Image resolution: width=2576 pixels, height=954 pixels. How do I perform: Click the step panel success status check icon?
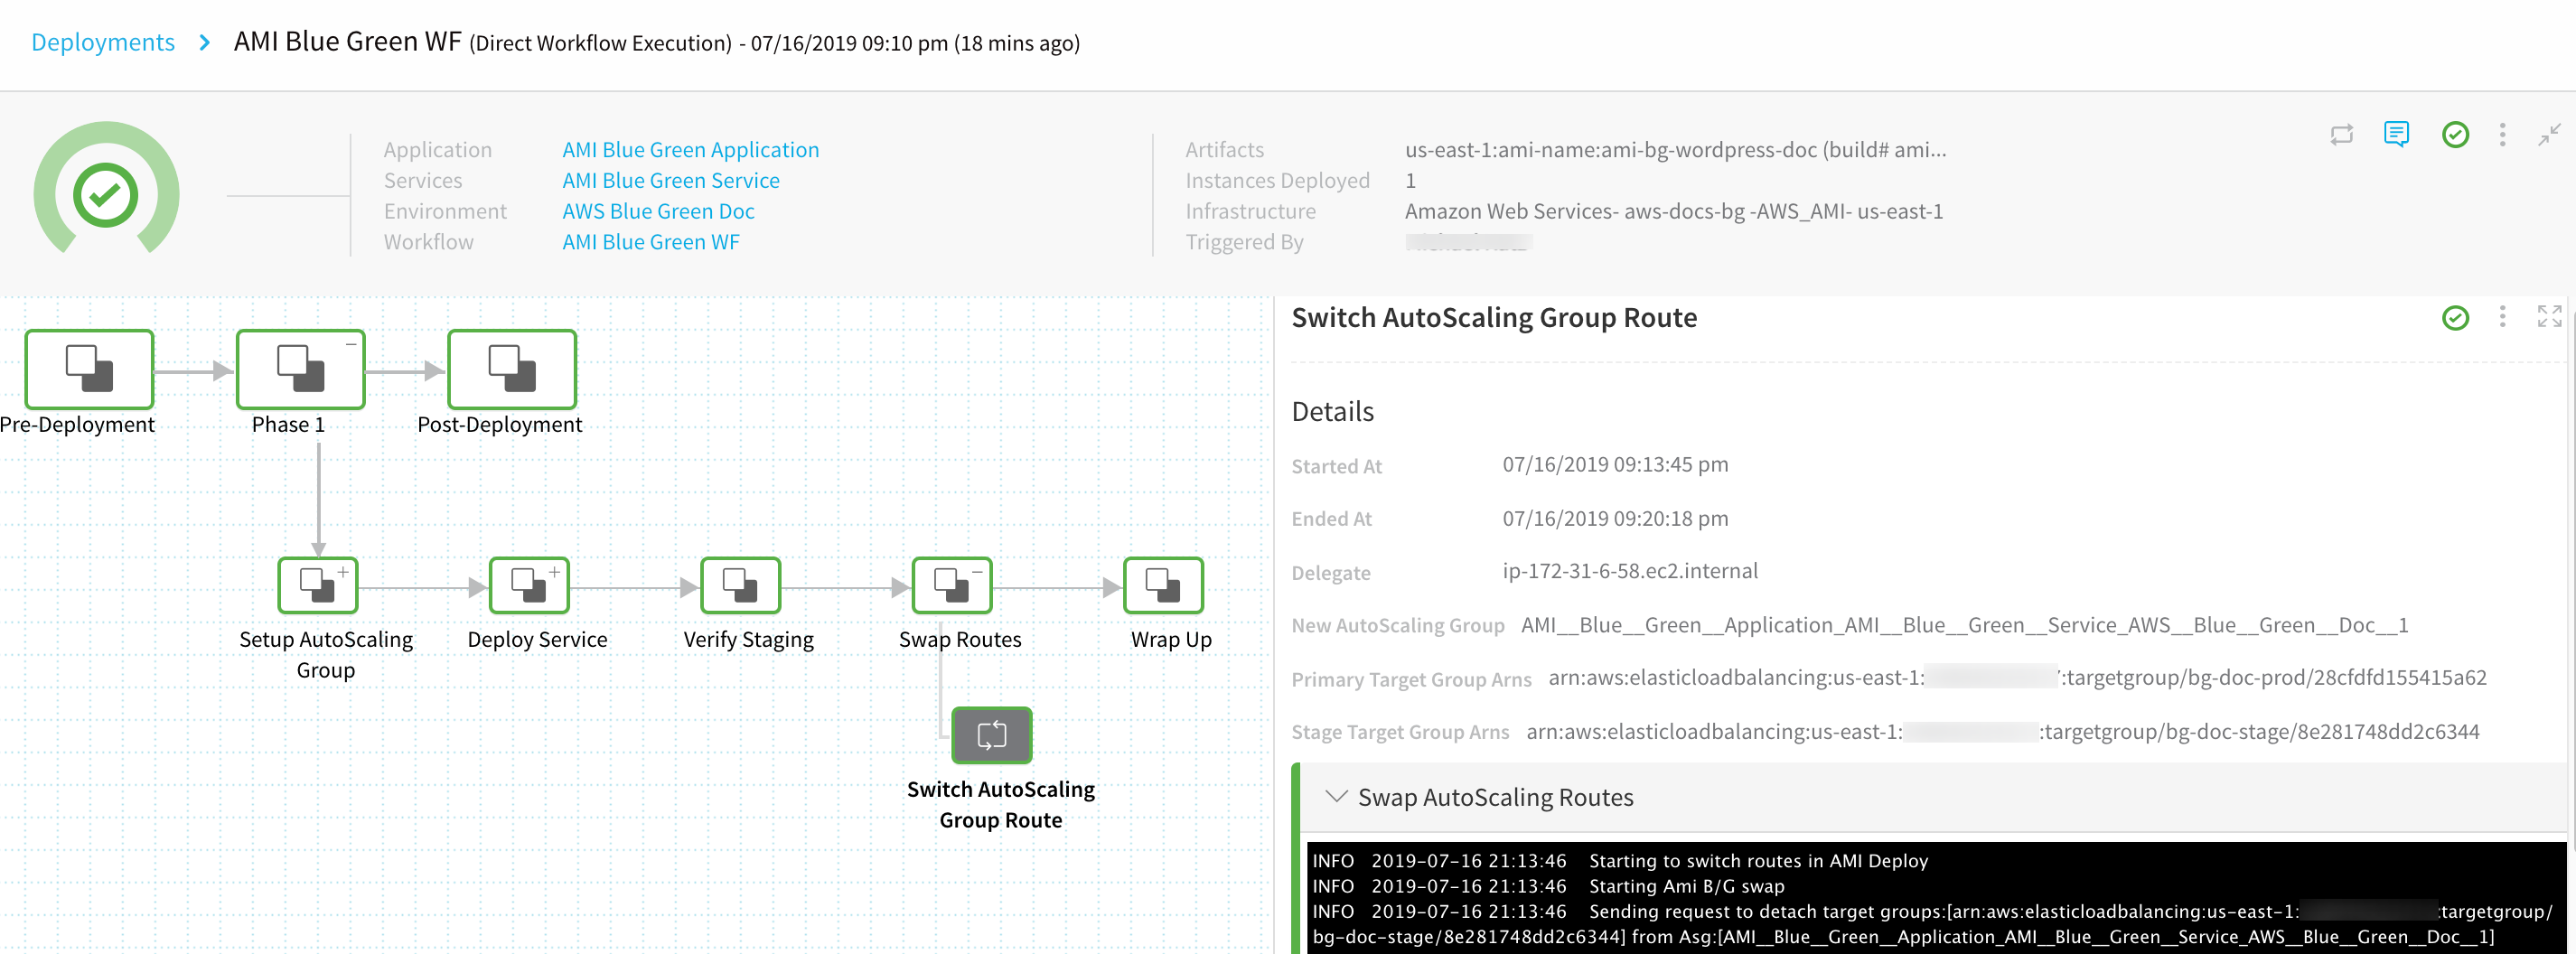[x=2455, y=318]
